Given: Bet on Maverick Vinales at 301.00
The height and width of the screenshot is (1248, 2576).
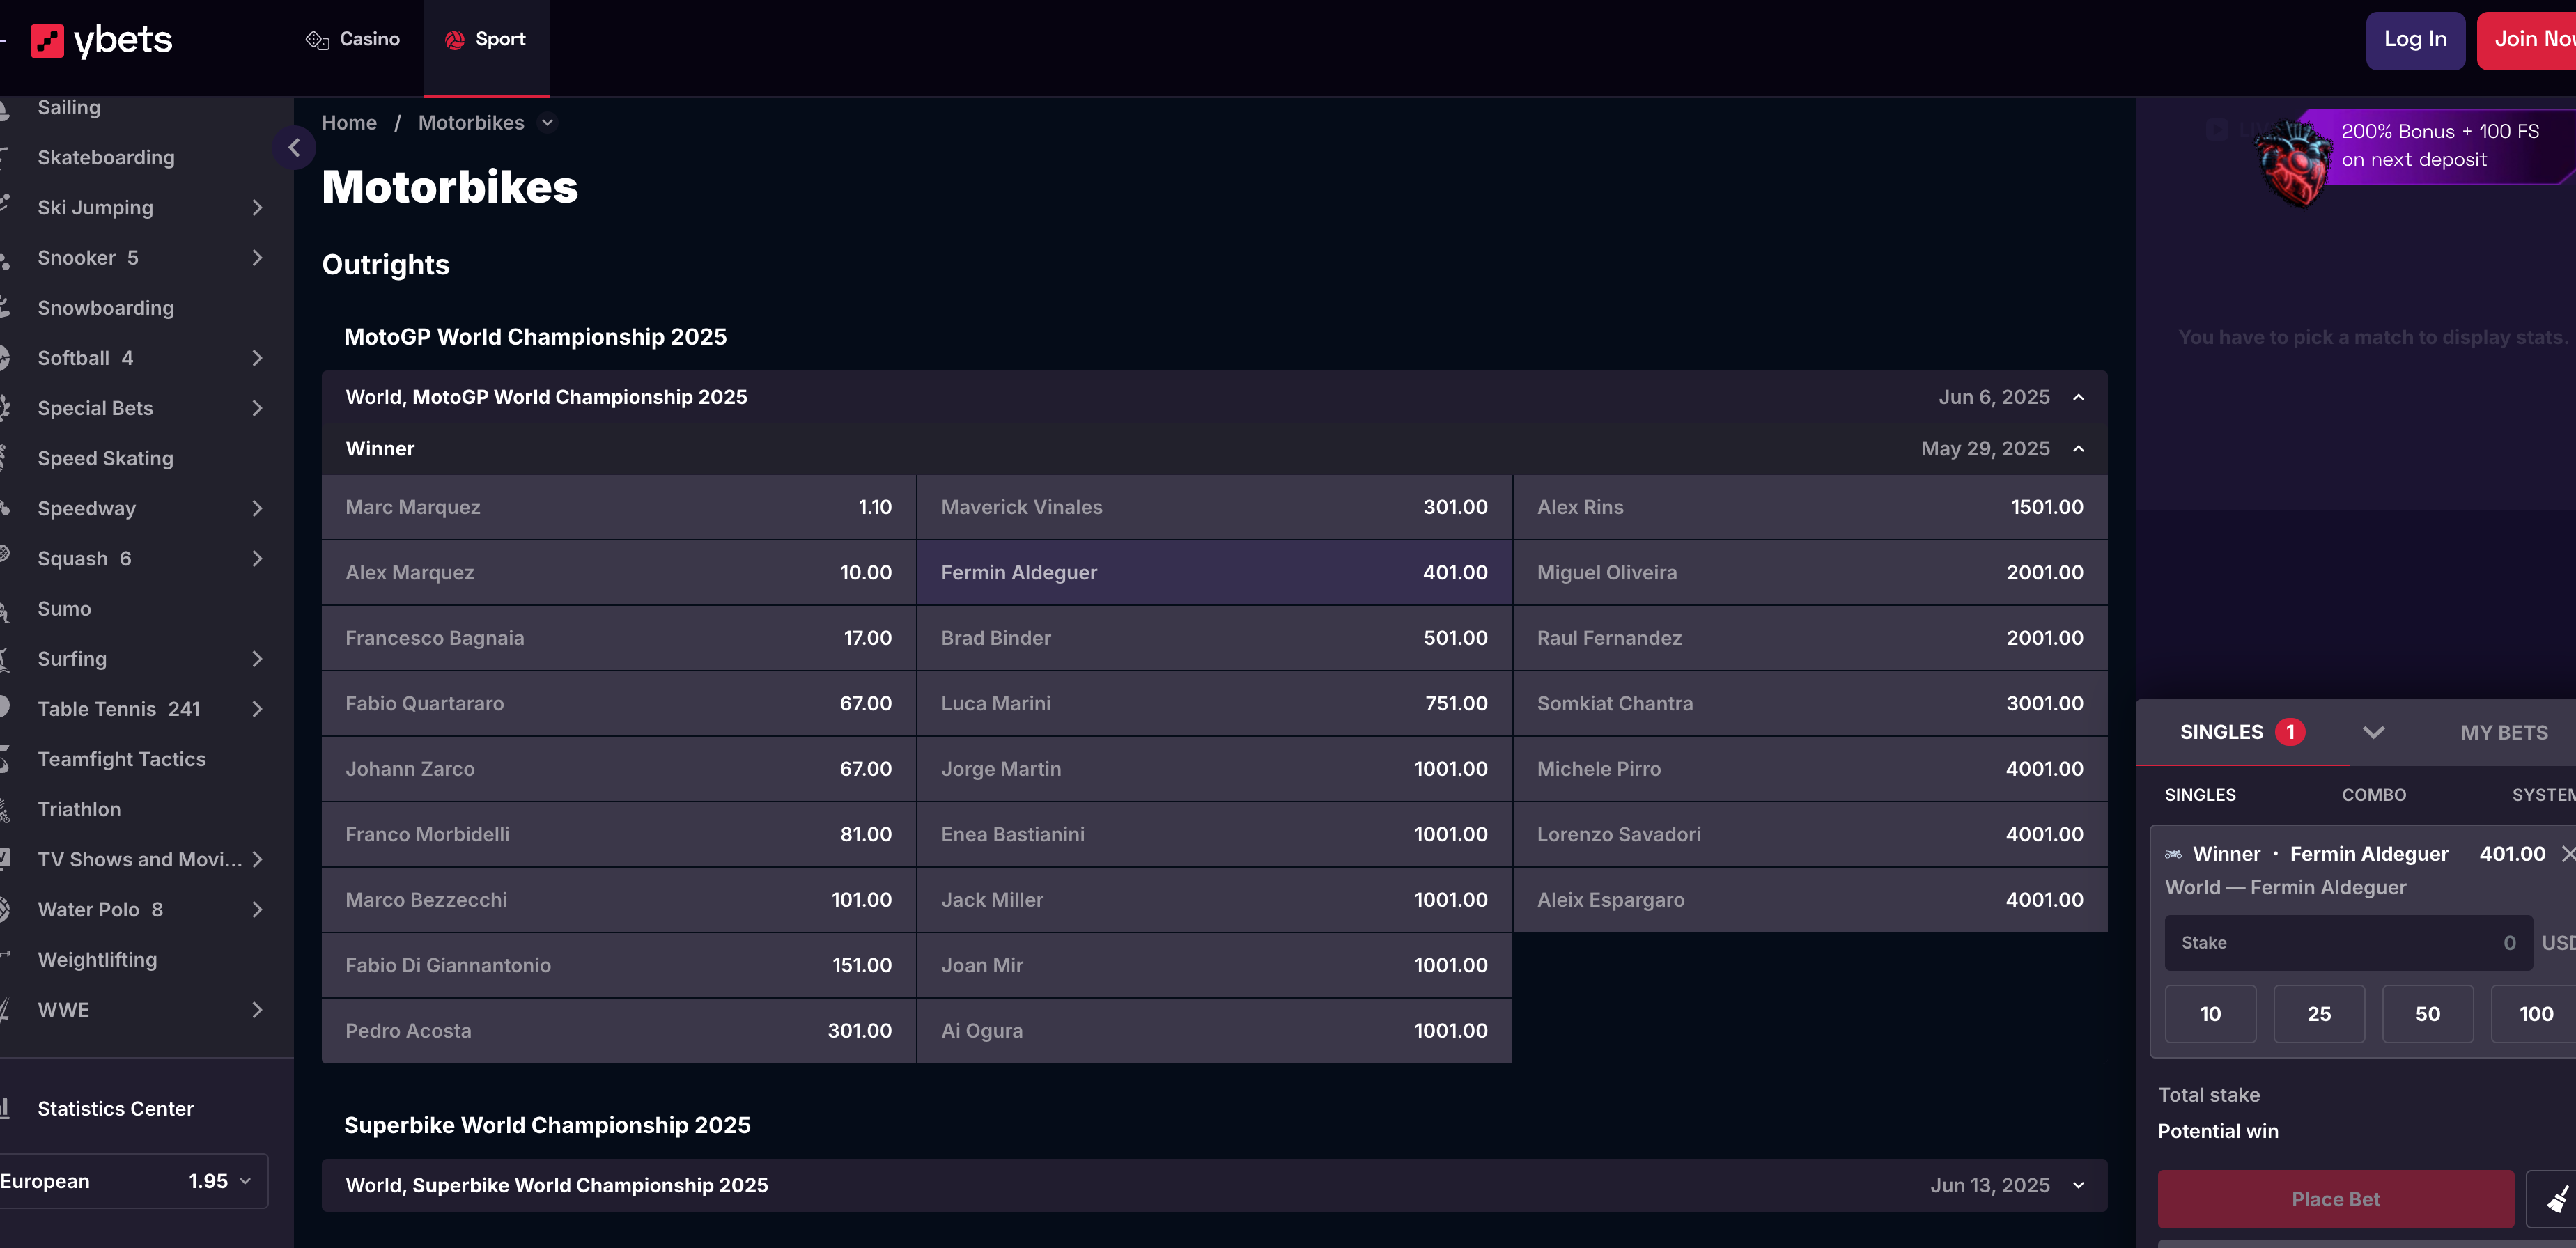Looking at the screenshot, I should 1214,507.
